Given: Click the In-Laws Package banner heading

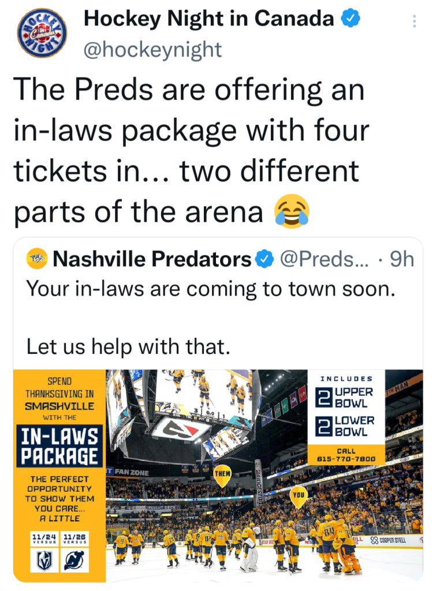Looking at the screenshot, I should coord(59,446).
